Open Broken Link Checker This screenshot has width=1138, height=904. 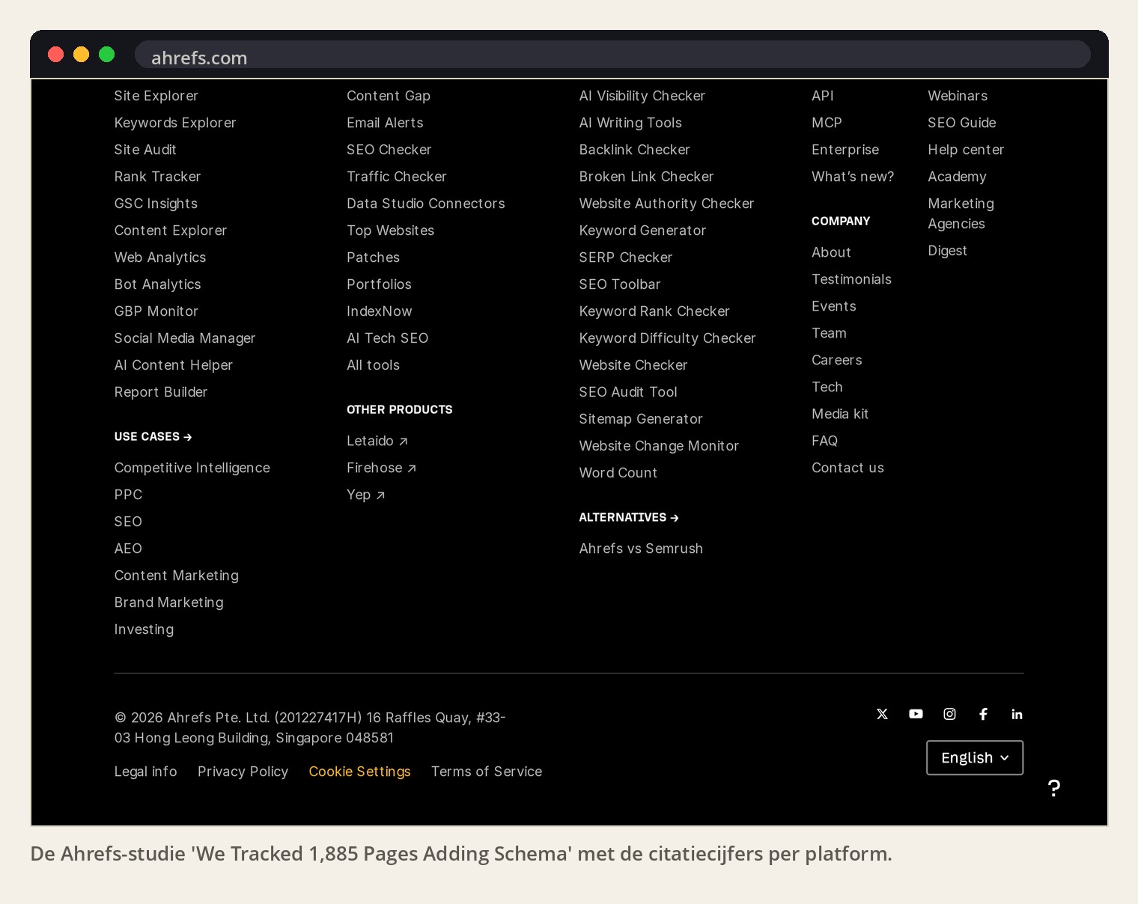click(x=646, y=177)
